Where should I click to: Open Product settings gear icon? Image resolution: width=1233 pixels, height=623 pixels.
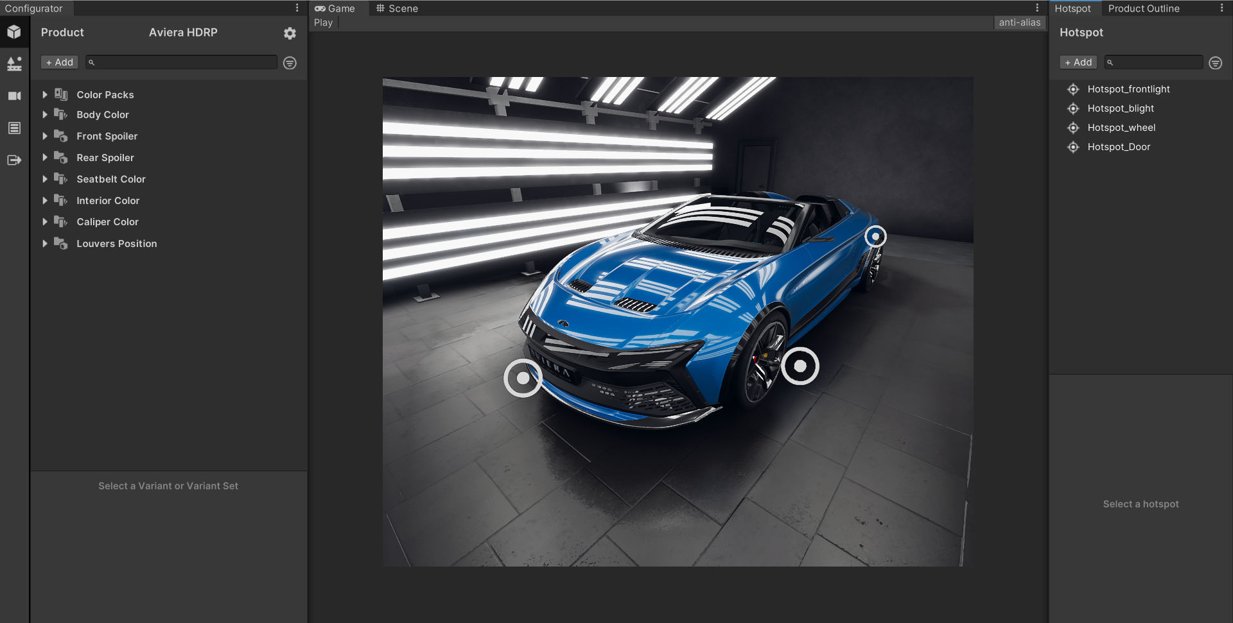290,33
